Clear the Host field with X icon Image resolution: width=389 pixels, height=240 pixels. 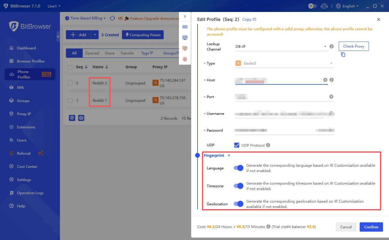(325, 80)
